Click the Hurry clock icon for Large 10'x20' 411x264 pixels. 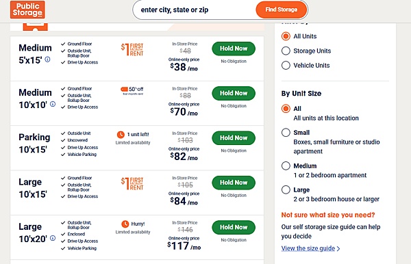(125, 224)
